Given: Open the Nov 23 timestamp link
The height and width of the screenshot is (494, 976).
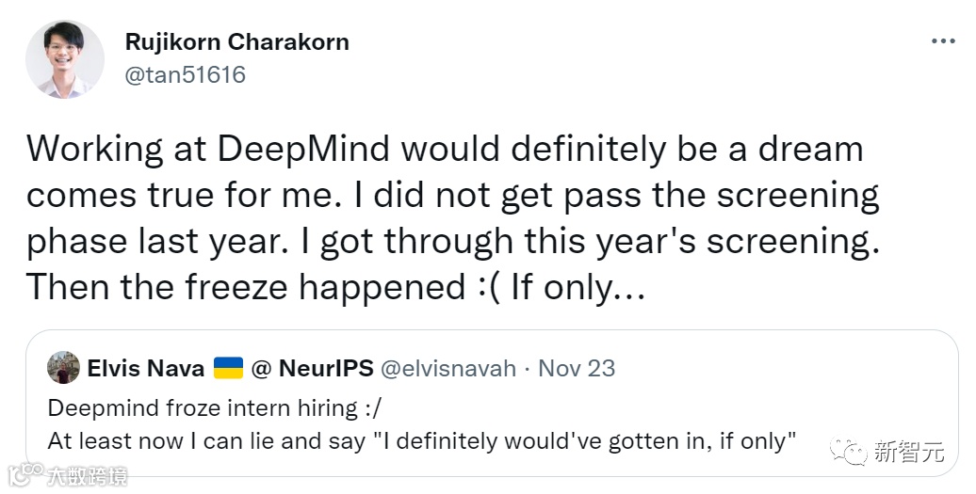Looking at the screenshot, I should point(577,368).
